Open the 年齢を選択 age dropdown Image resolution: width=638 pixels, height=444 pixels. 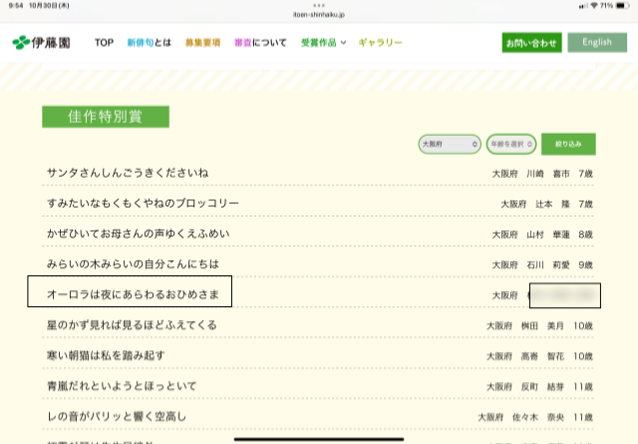510,145
